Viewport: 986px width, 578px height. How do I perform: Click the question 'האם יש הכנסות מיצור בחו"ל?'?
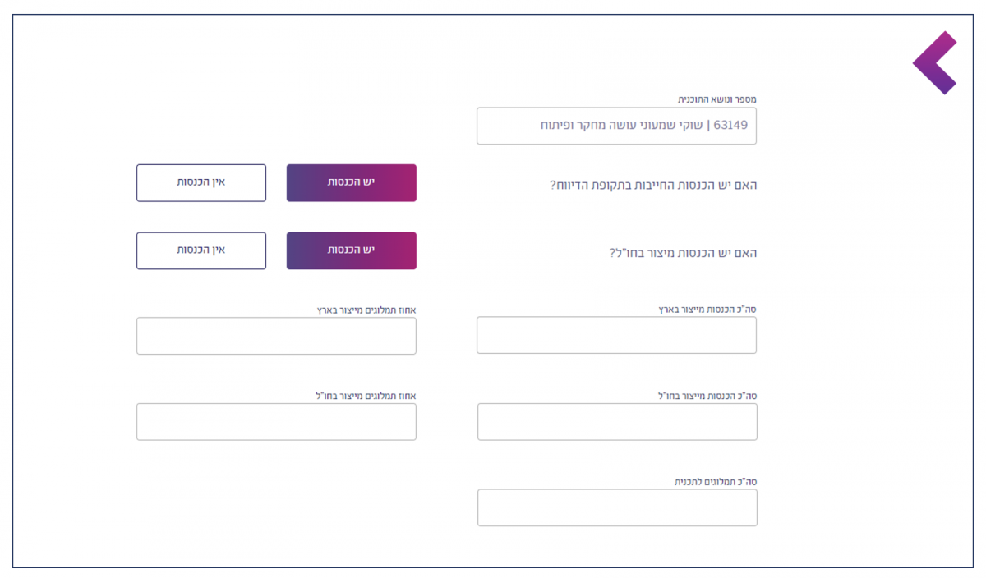(x=683, y=253)
